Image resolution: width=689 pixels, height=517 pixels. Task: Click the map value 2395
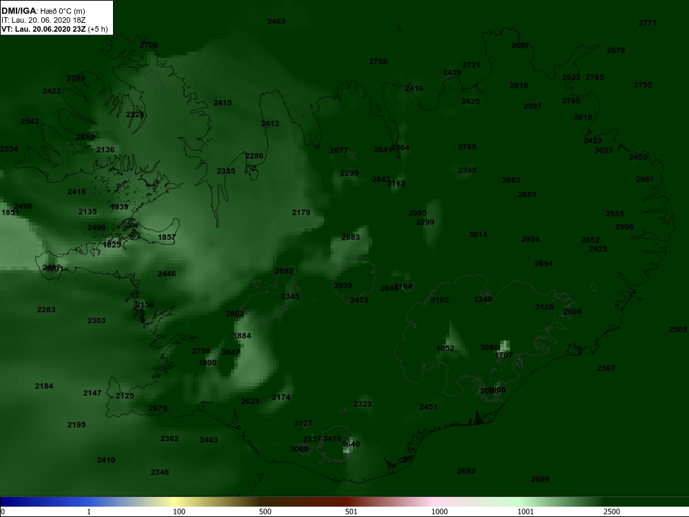tap(467, 170)
